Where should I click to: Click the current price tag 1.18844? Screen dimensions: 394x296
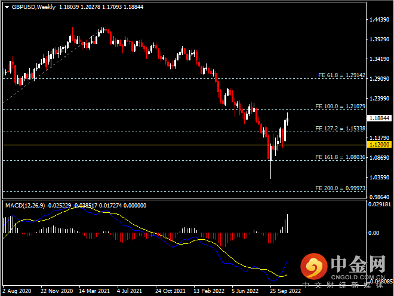(x=380, y=118)
